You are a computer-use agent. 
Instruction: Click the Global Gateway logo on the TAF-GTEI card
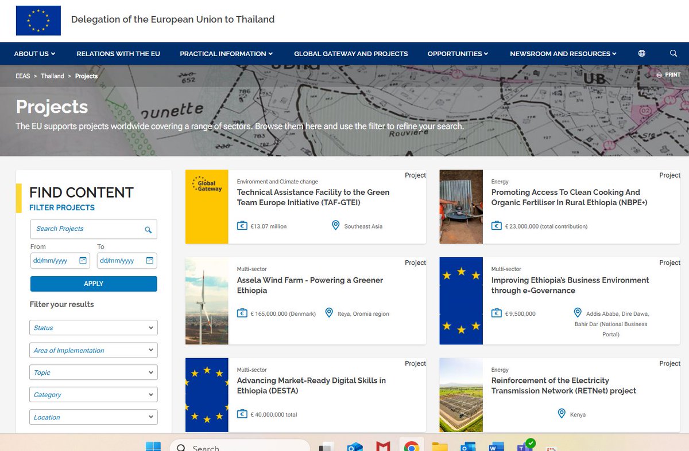207,185
